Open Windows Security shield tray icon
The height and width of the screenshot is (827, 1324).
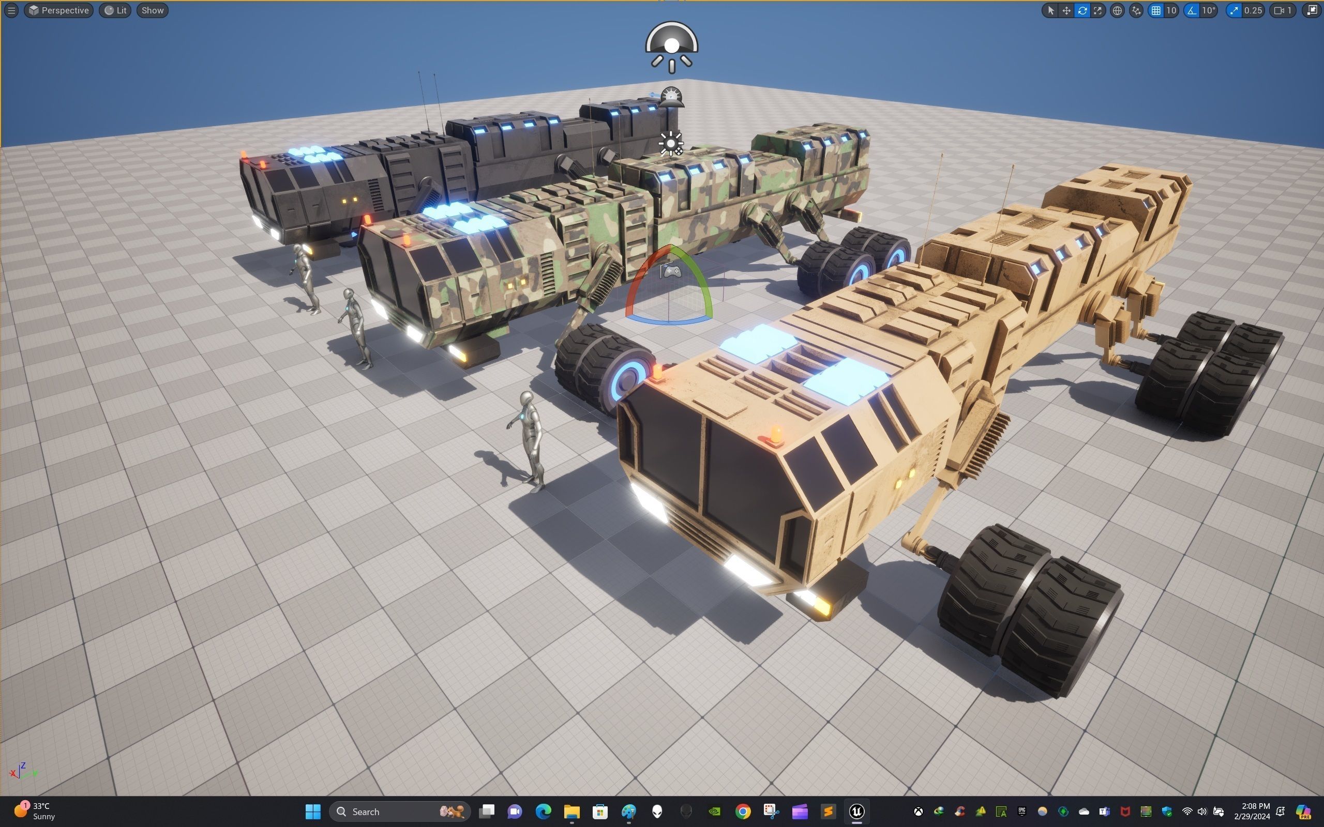[x=1166, y=811]
